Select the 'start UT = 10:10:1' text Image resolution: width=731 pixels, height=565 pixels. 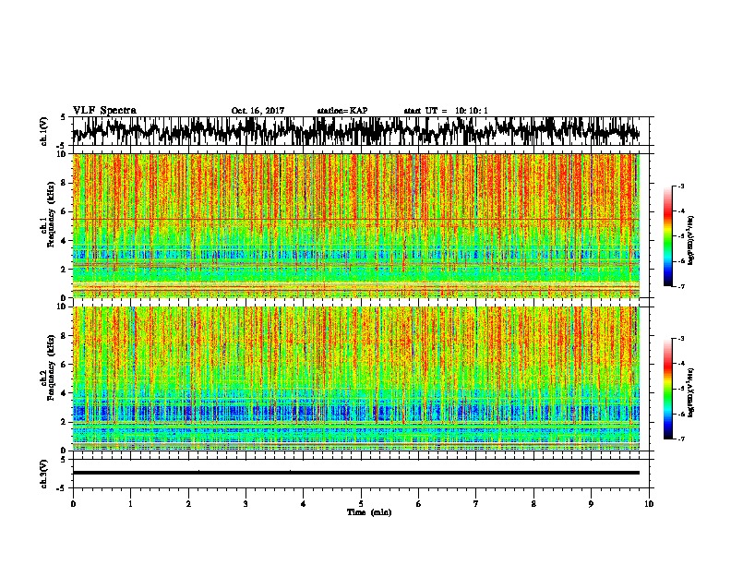(x=445, y=111)
